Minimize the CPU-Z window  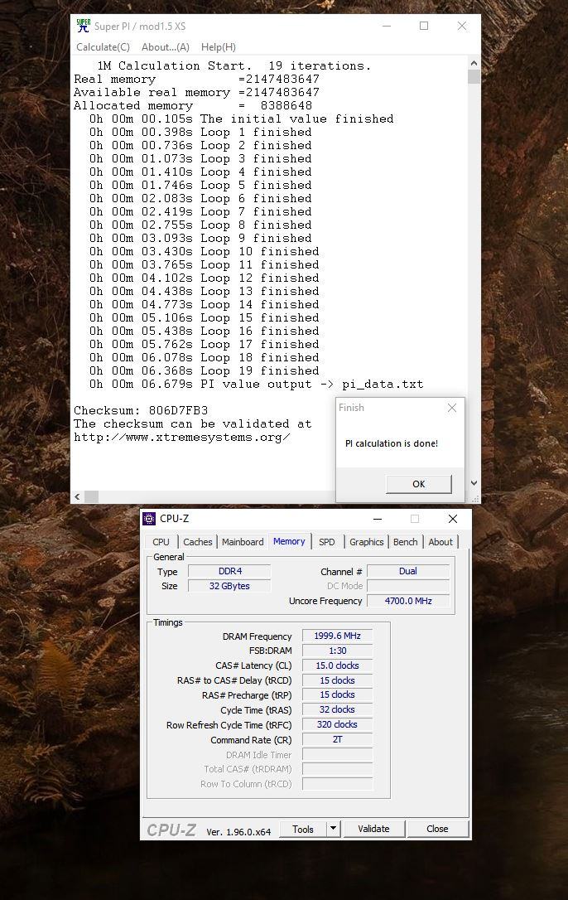pyautogui.click(x=378, y=519)
